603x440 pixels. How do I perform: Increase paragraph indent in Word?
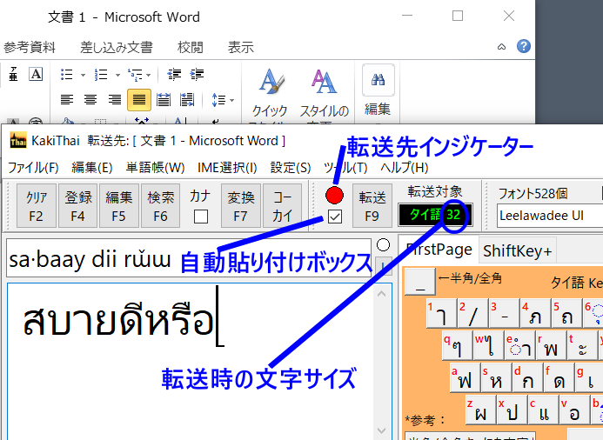click(198, 74)
